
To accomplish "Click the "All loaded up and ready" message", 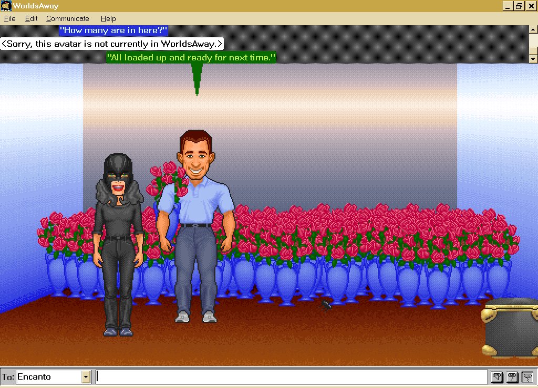I will coord(191,57).
